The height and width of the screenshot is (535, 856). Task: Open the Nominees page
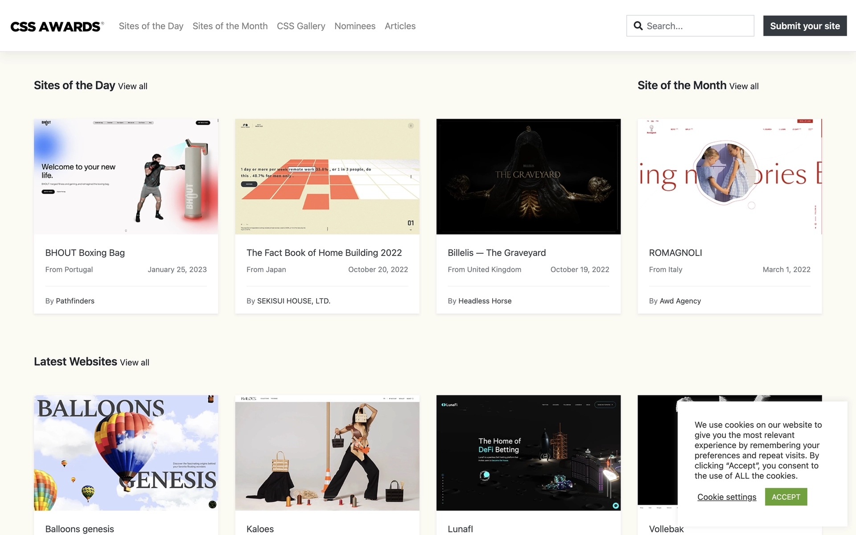355,26
